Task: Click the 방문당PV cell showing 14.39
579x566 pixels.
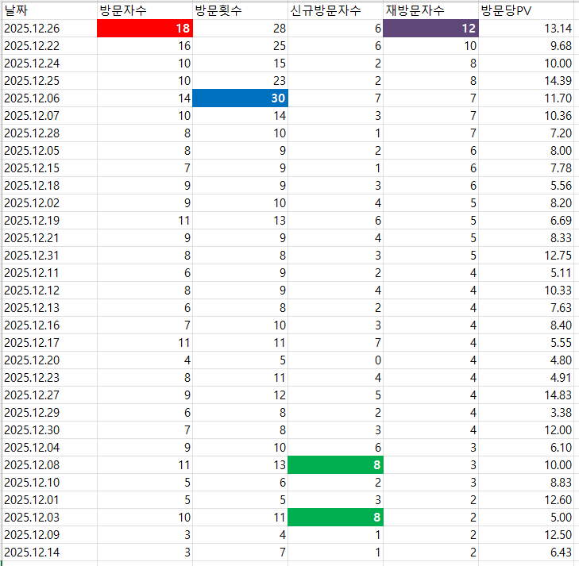Action: click(x=526, y=81)
